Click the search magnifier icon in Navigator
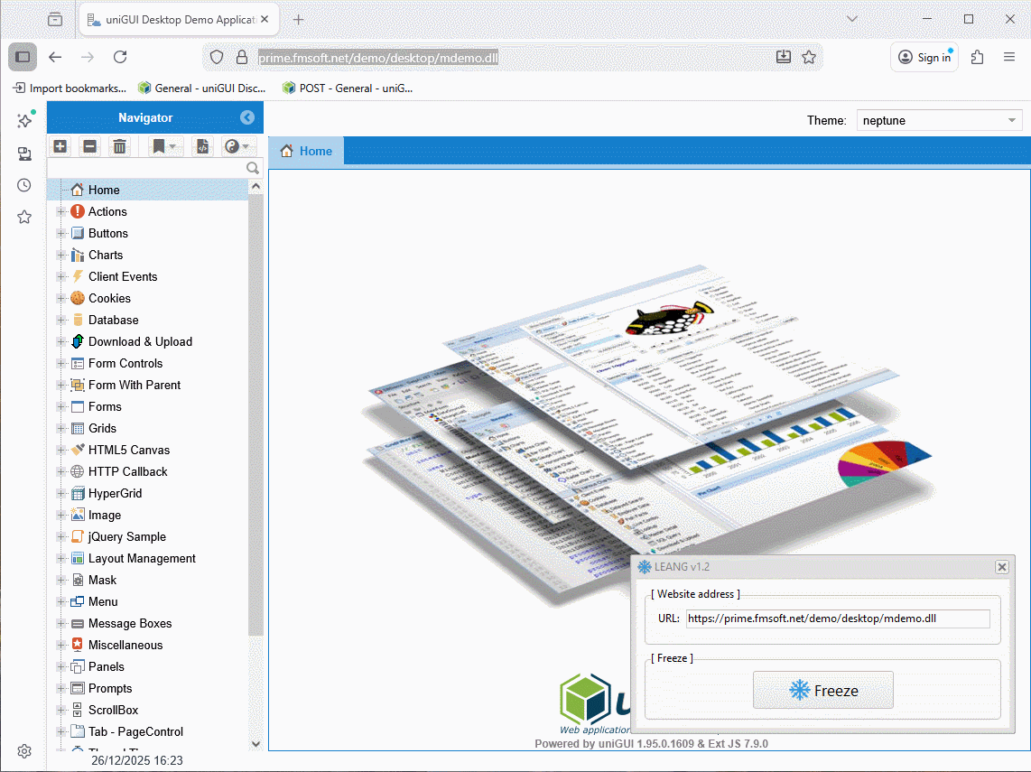 coord(253,168)
